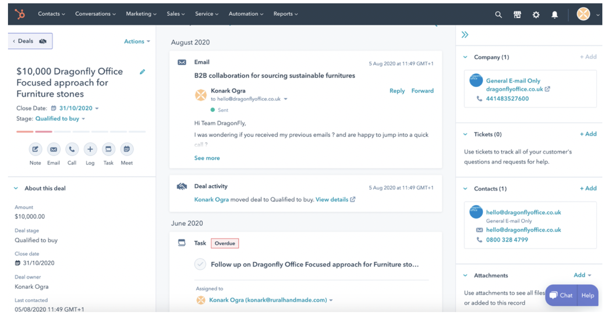Click phone icon next to 441483527600
The height and width of the screenshot is (320, 607).
click(x=479, y=99)
